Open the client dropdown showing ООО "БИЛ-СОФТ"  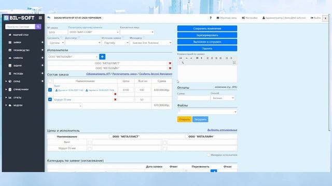point(93,32)
